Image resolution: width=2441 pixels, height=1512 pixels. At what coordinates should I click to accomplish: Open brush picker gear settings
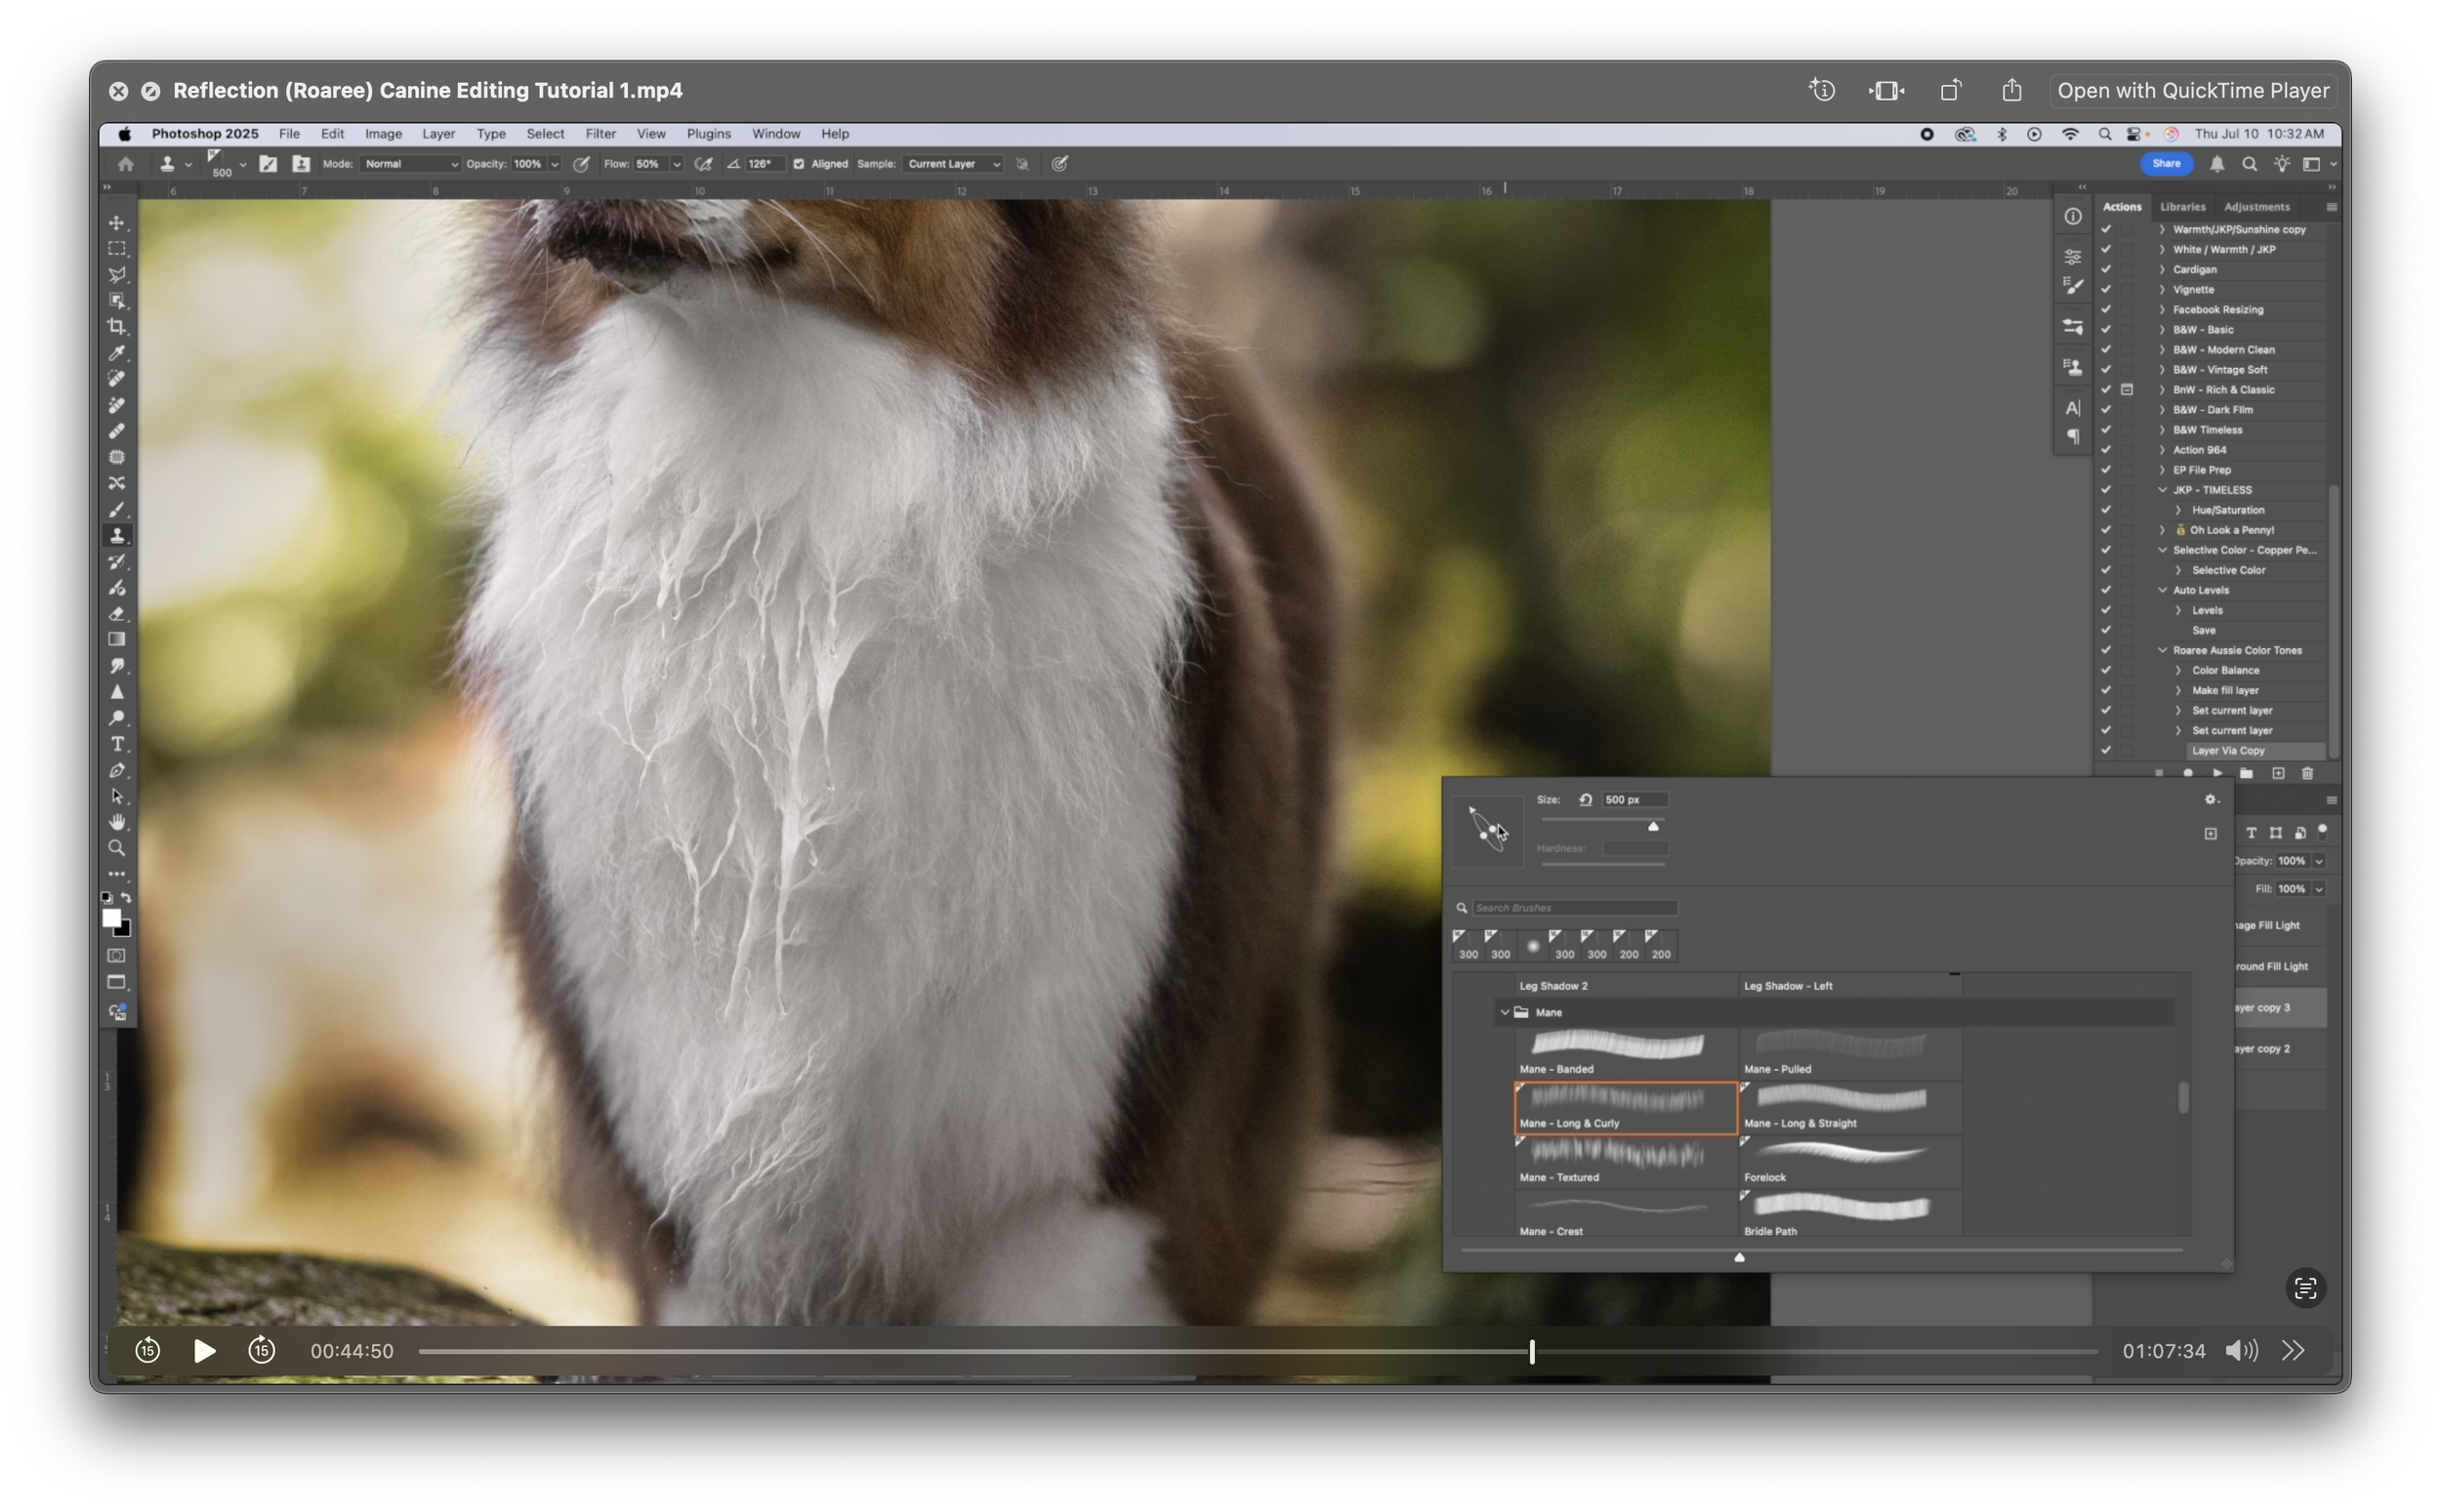pos(2211,799)
